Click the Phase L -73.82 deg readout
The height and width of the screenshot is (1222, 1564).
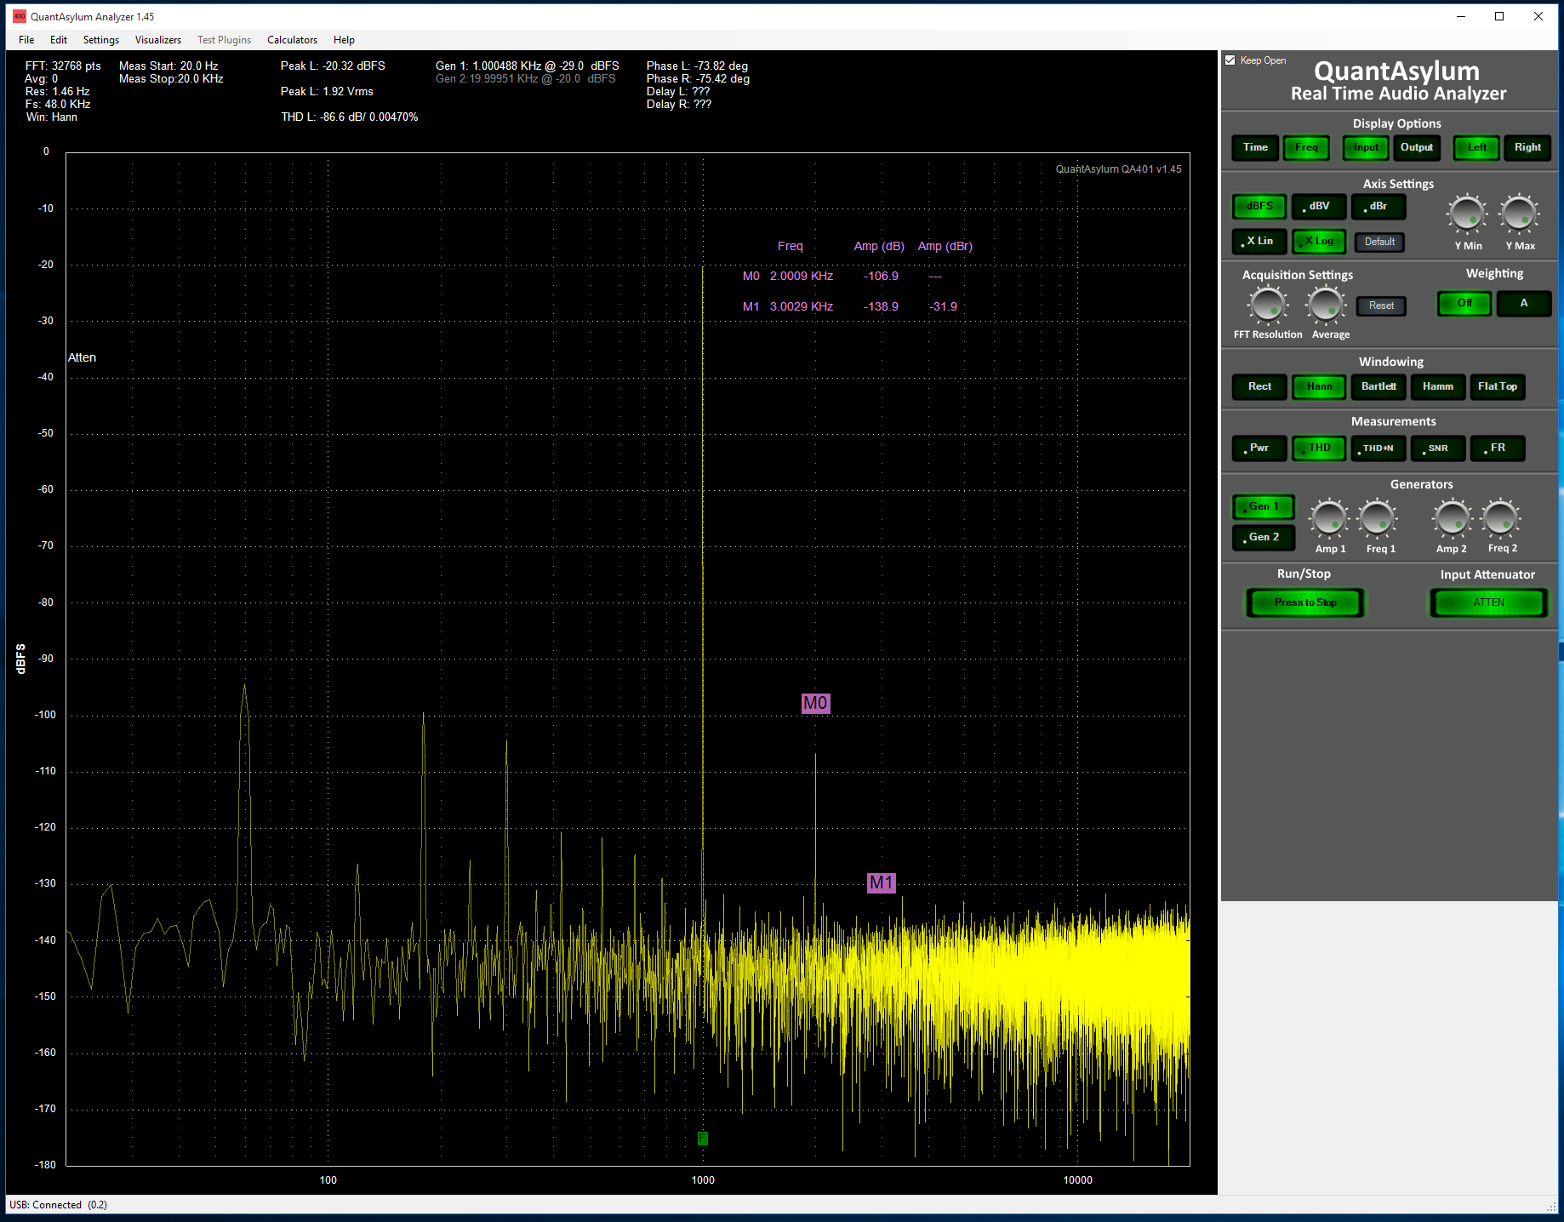point(697,66)
